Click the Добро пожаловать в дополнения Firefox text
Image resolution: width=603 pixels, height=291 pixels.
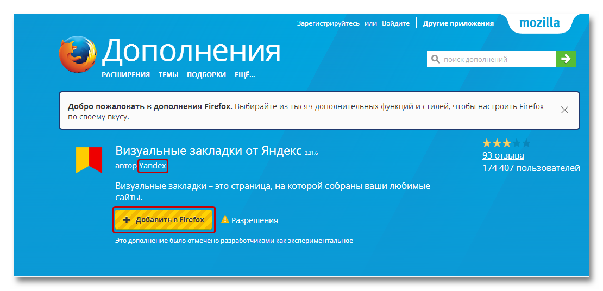point(150,106)
